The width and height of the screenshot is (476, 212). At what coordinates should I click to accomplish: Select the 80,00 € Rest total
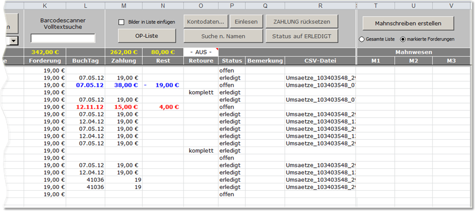coord(163,52)
